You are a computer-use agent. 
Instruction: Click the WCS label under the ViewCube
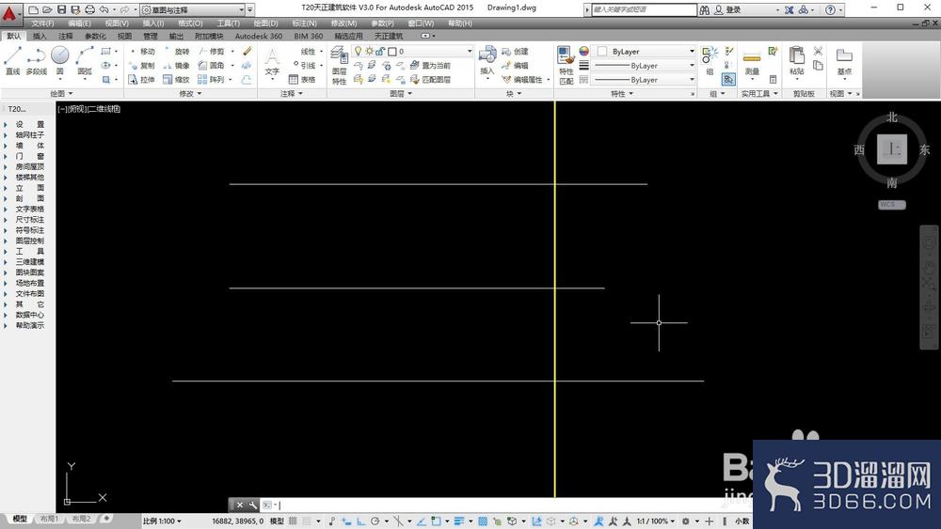(892, 204)
